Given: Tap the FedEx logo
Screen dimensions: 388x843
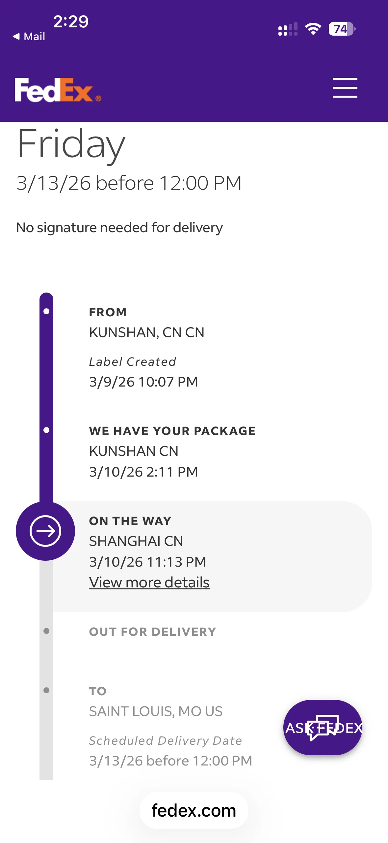Looking at the screenshot, I should [x=58, y=90].
